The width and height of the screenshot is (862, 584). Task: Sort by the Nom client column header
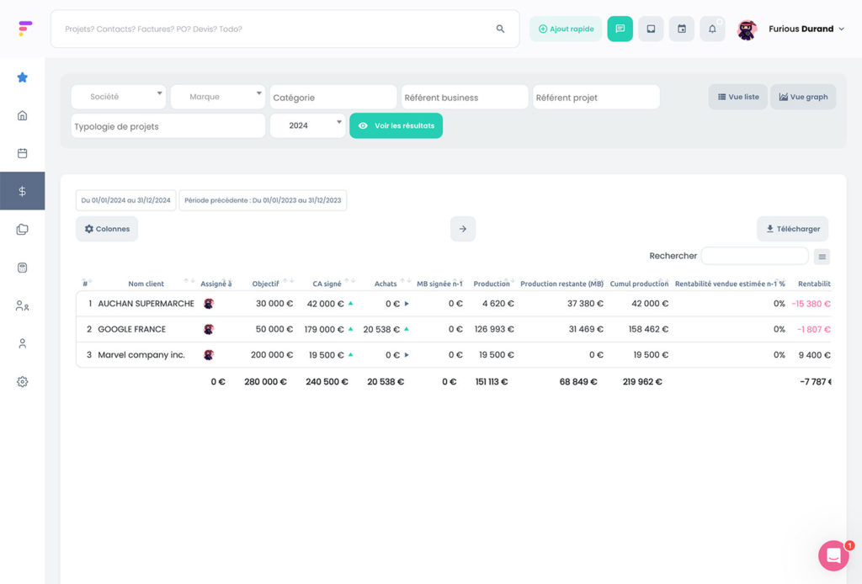(146, 284)
